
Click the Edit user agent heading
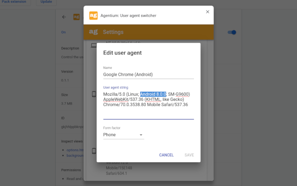point(123,53)
